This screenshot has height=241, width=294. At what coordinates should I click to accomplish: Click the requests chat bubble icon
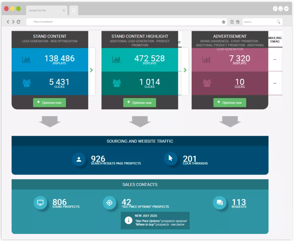point(220,203)
